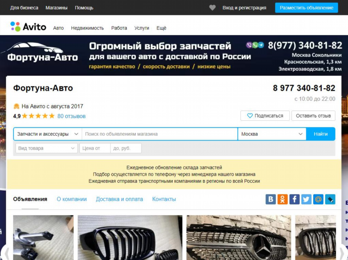This screenshot has height=260, width=348.
Task: Go to Авто category
Action: 58,28
